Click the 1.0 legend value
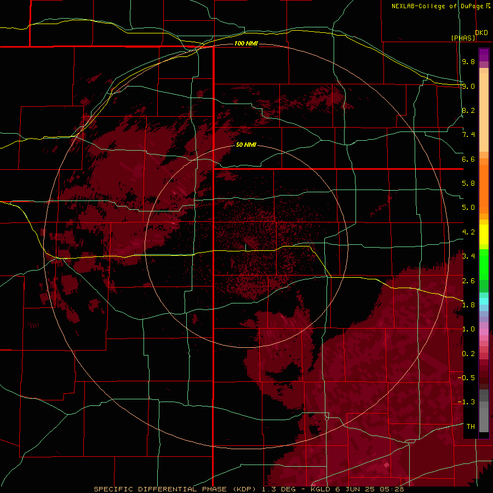This screenshot has width=493, height=493. 468,329
